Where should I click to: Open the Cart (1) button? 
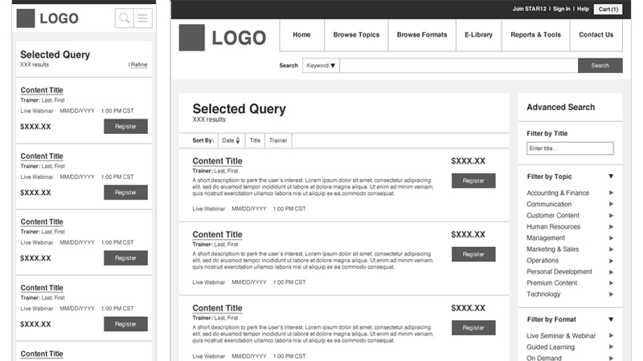click(x=608, y=9)
